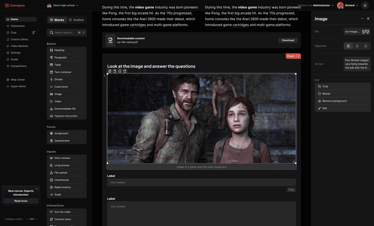Insert a Table block
This screenshot has height=226, width=374.
67,65
